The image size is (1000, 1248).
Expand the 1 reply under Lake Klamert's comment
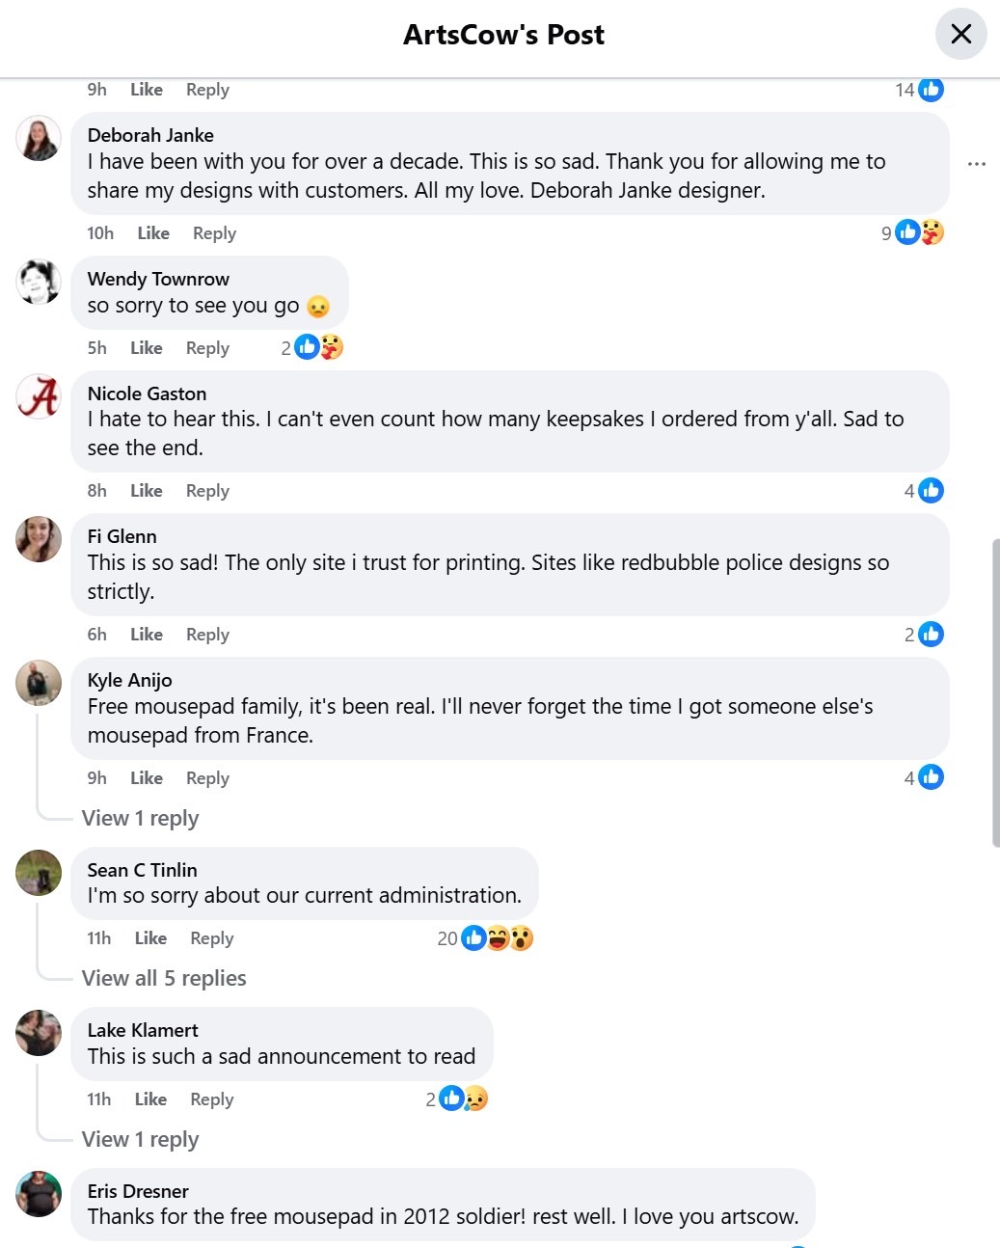[141, 1140]
